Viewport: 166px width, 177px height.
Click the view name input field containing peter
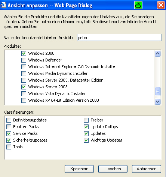(x=119, y=38)
